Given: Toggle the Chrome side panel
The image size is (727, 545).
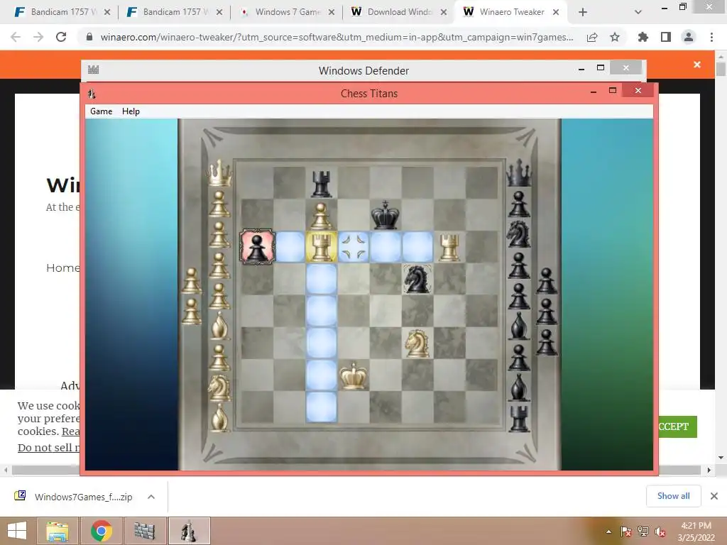Looking at the screenshot, I should click(666, 37).
